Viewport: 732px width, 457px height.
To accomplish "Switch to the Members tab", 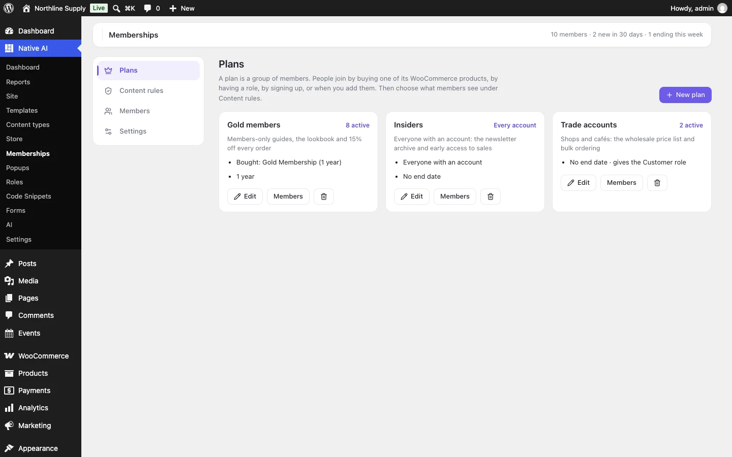I will coord(148,111).
